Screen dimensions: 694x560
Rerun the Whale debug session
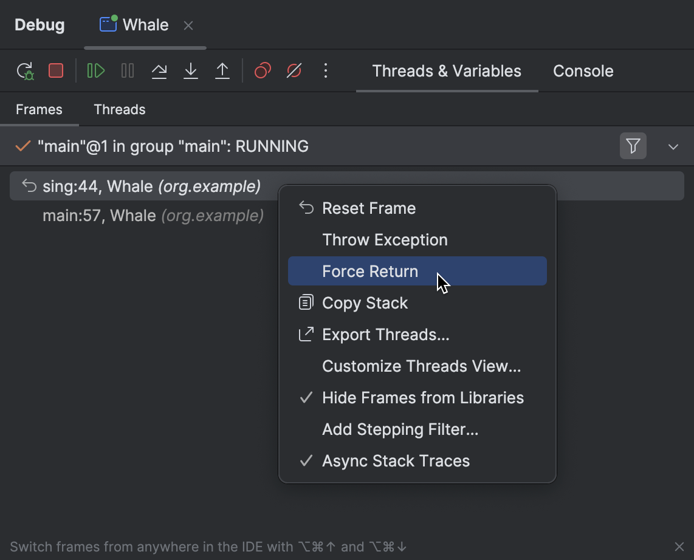point(26,71)
